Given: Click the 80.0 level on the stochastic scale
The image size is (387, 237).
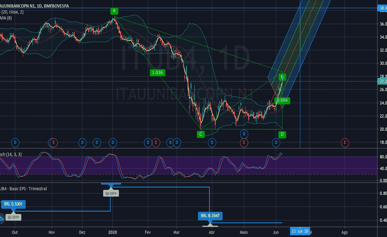Looking at the screenshot, I should click(x=383, y=157).
